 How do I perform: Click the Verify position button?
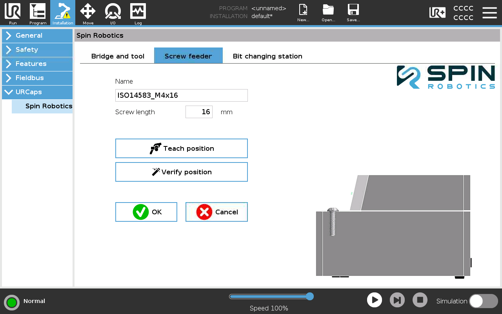tap(182, 172)
